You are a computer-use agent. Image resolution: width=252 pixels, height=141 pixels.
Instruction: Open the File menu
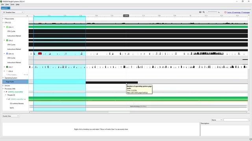(2, 4)
